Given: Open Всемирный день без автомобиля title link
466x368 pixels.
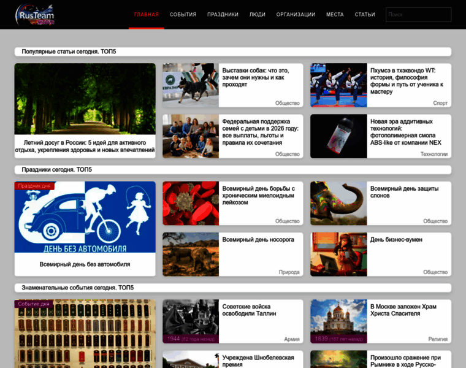Looking at the screenshot, I should click(x=85, y=264).
